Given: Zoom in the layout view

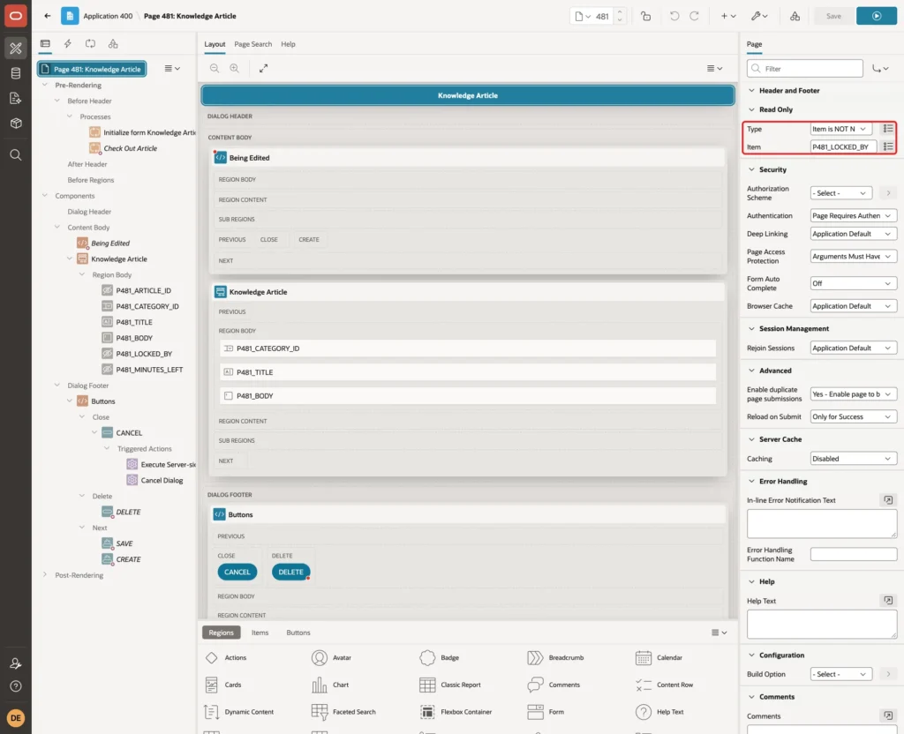Looking at the screenshot, I should coord(235,69).
